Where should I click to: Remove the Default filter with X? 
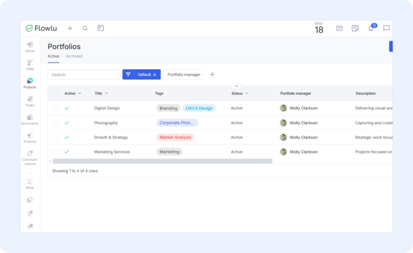pyautogui.click(x=155, y=75)
